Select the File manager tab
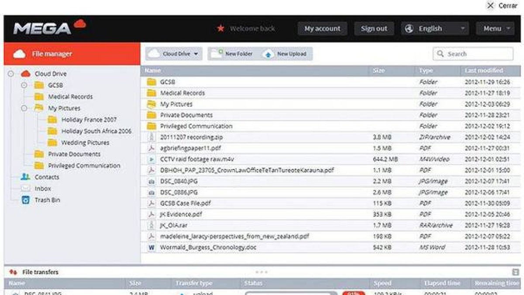 (72, 54)
